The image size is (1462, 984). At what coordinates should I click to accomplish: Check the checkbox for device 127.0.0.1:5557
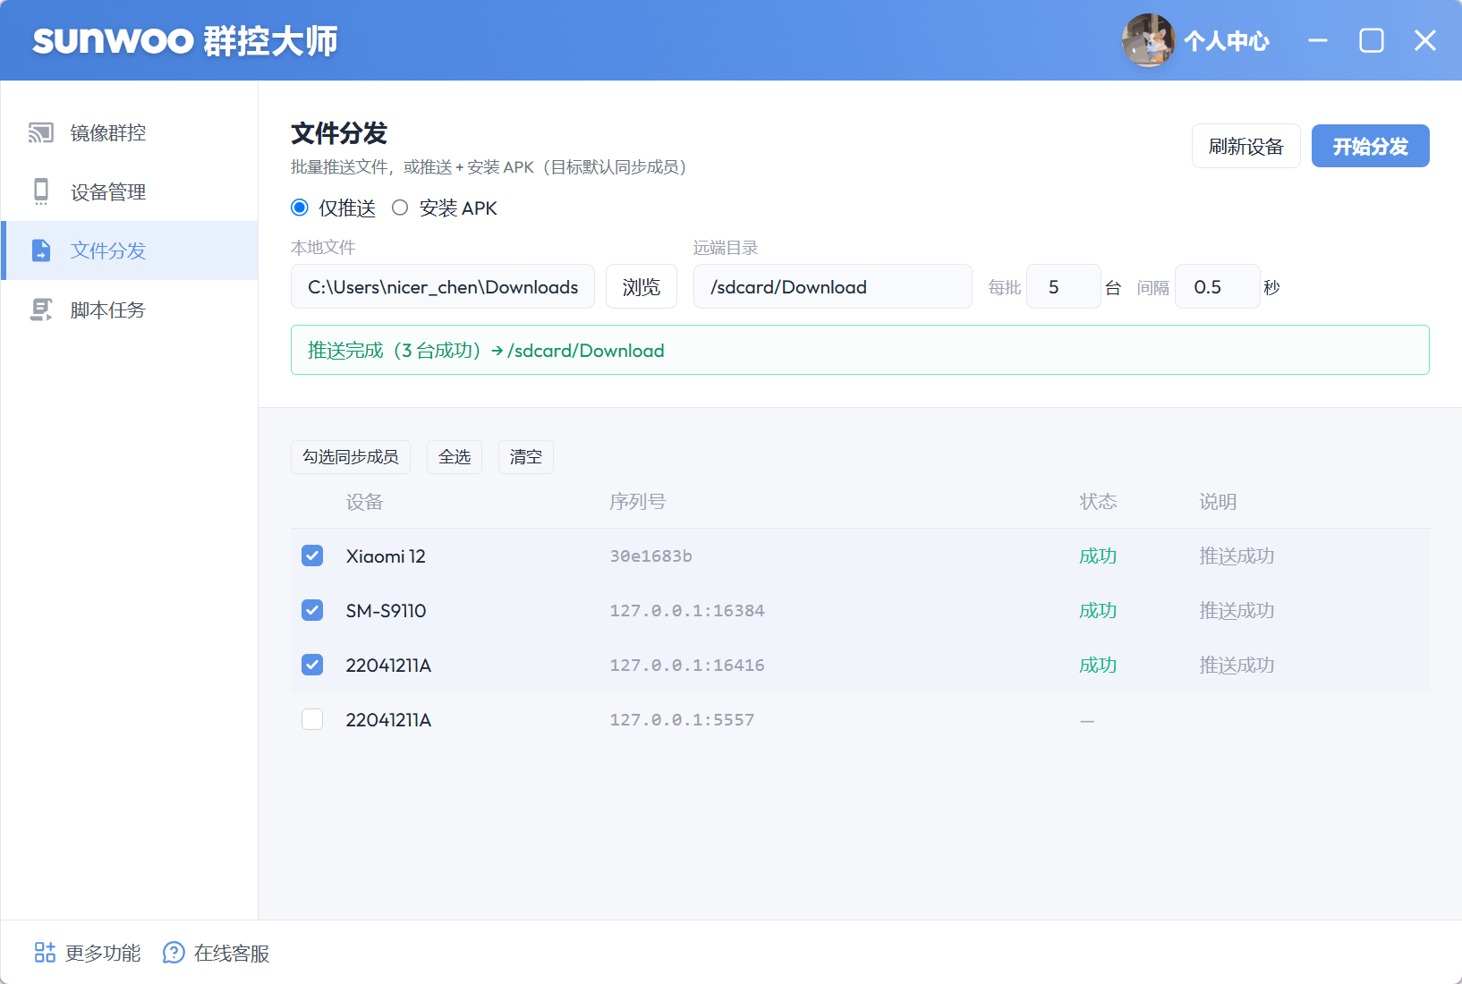point(312,719)
